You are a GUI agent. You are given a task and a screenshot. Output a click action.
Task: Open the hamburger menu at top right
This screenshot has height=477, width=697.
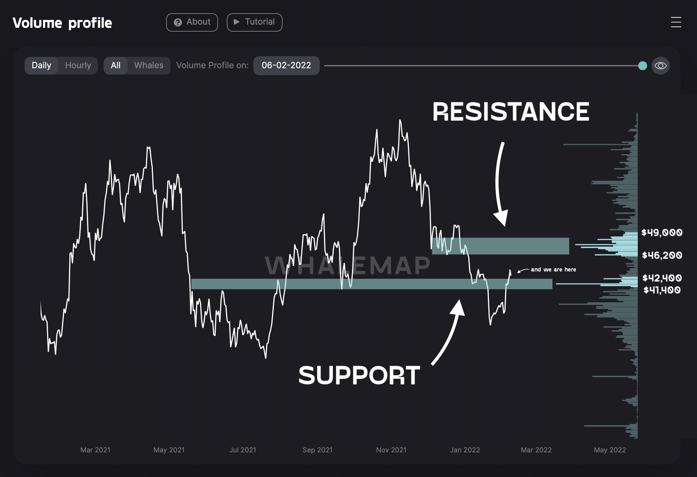point(676,22)
